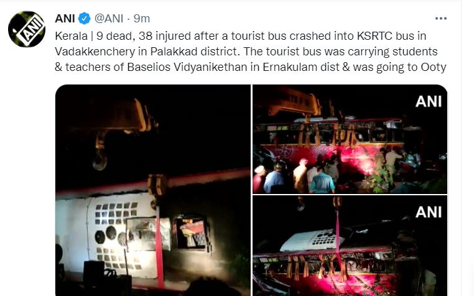View the large left photo of the overturned bus

tap(153, 190)
